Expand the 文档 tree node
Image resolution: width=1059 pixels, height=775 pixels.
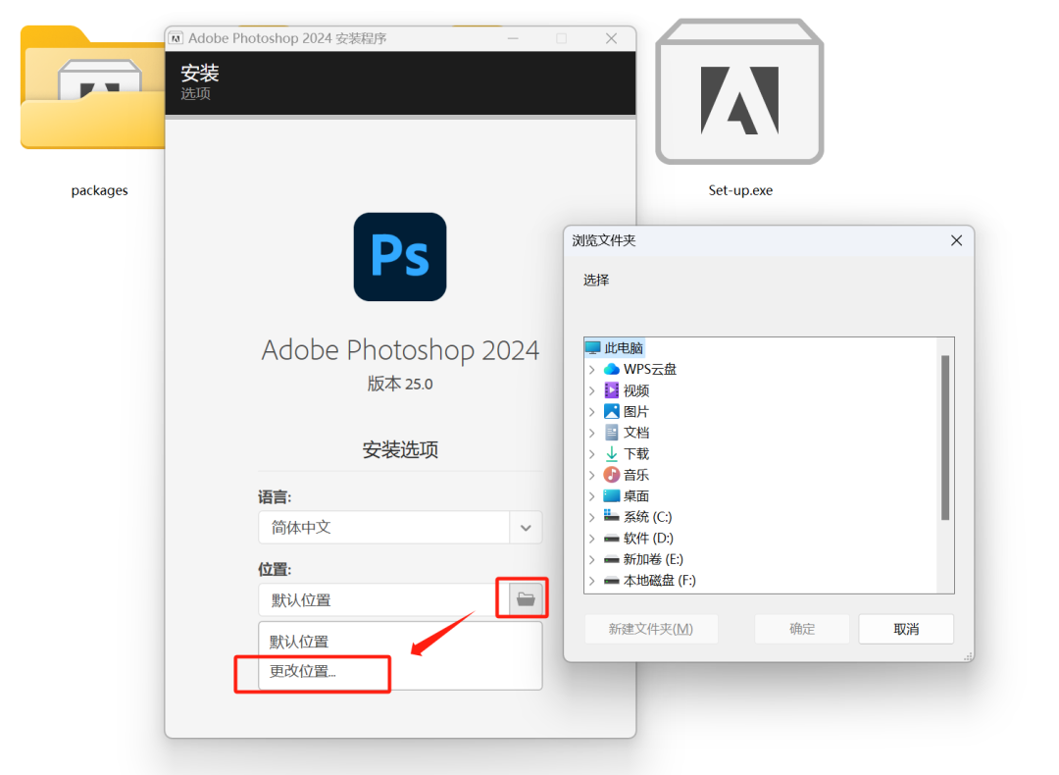point(591,433)
